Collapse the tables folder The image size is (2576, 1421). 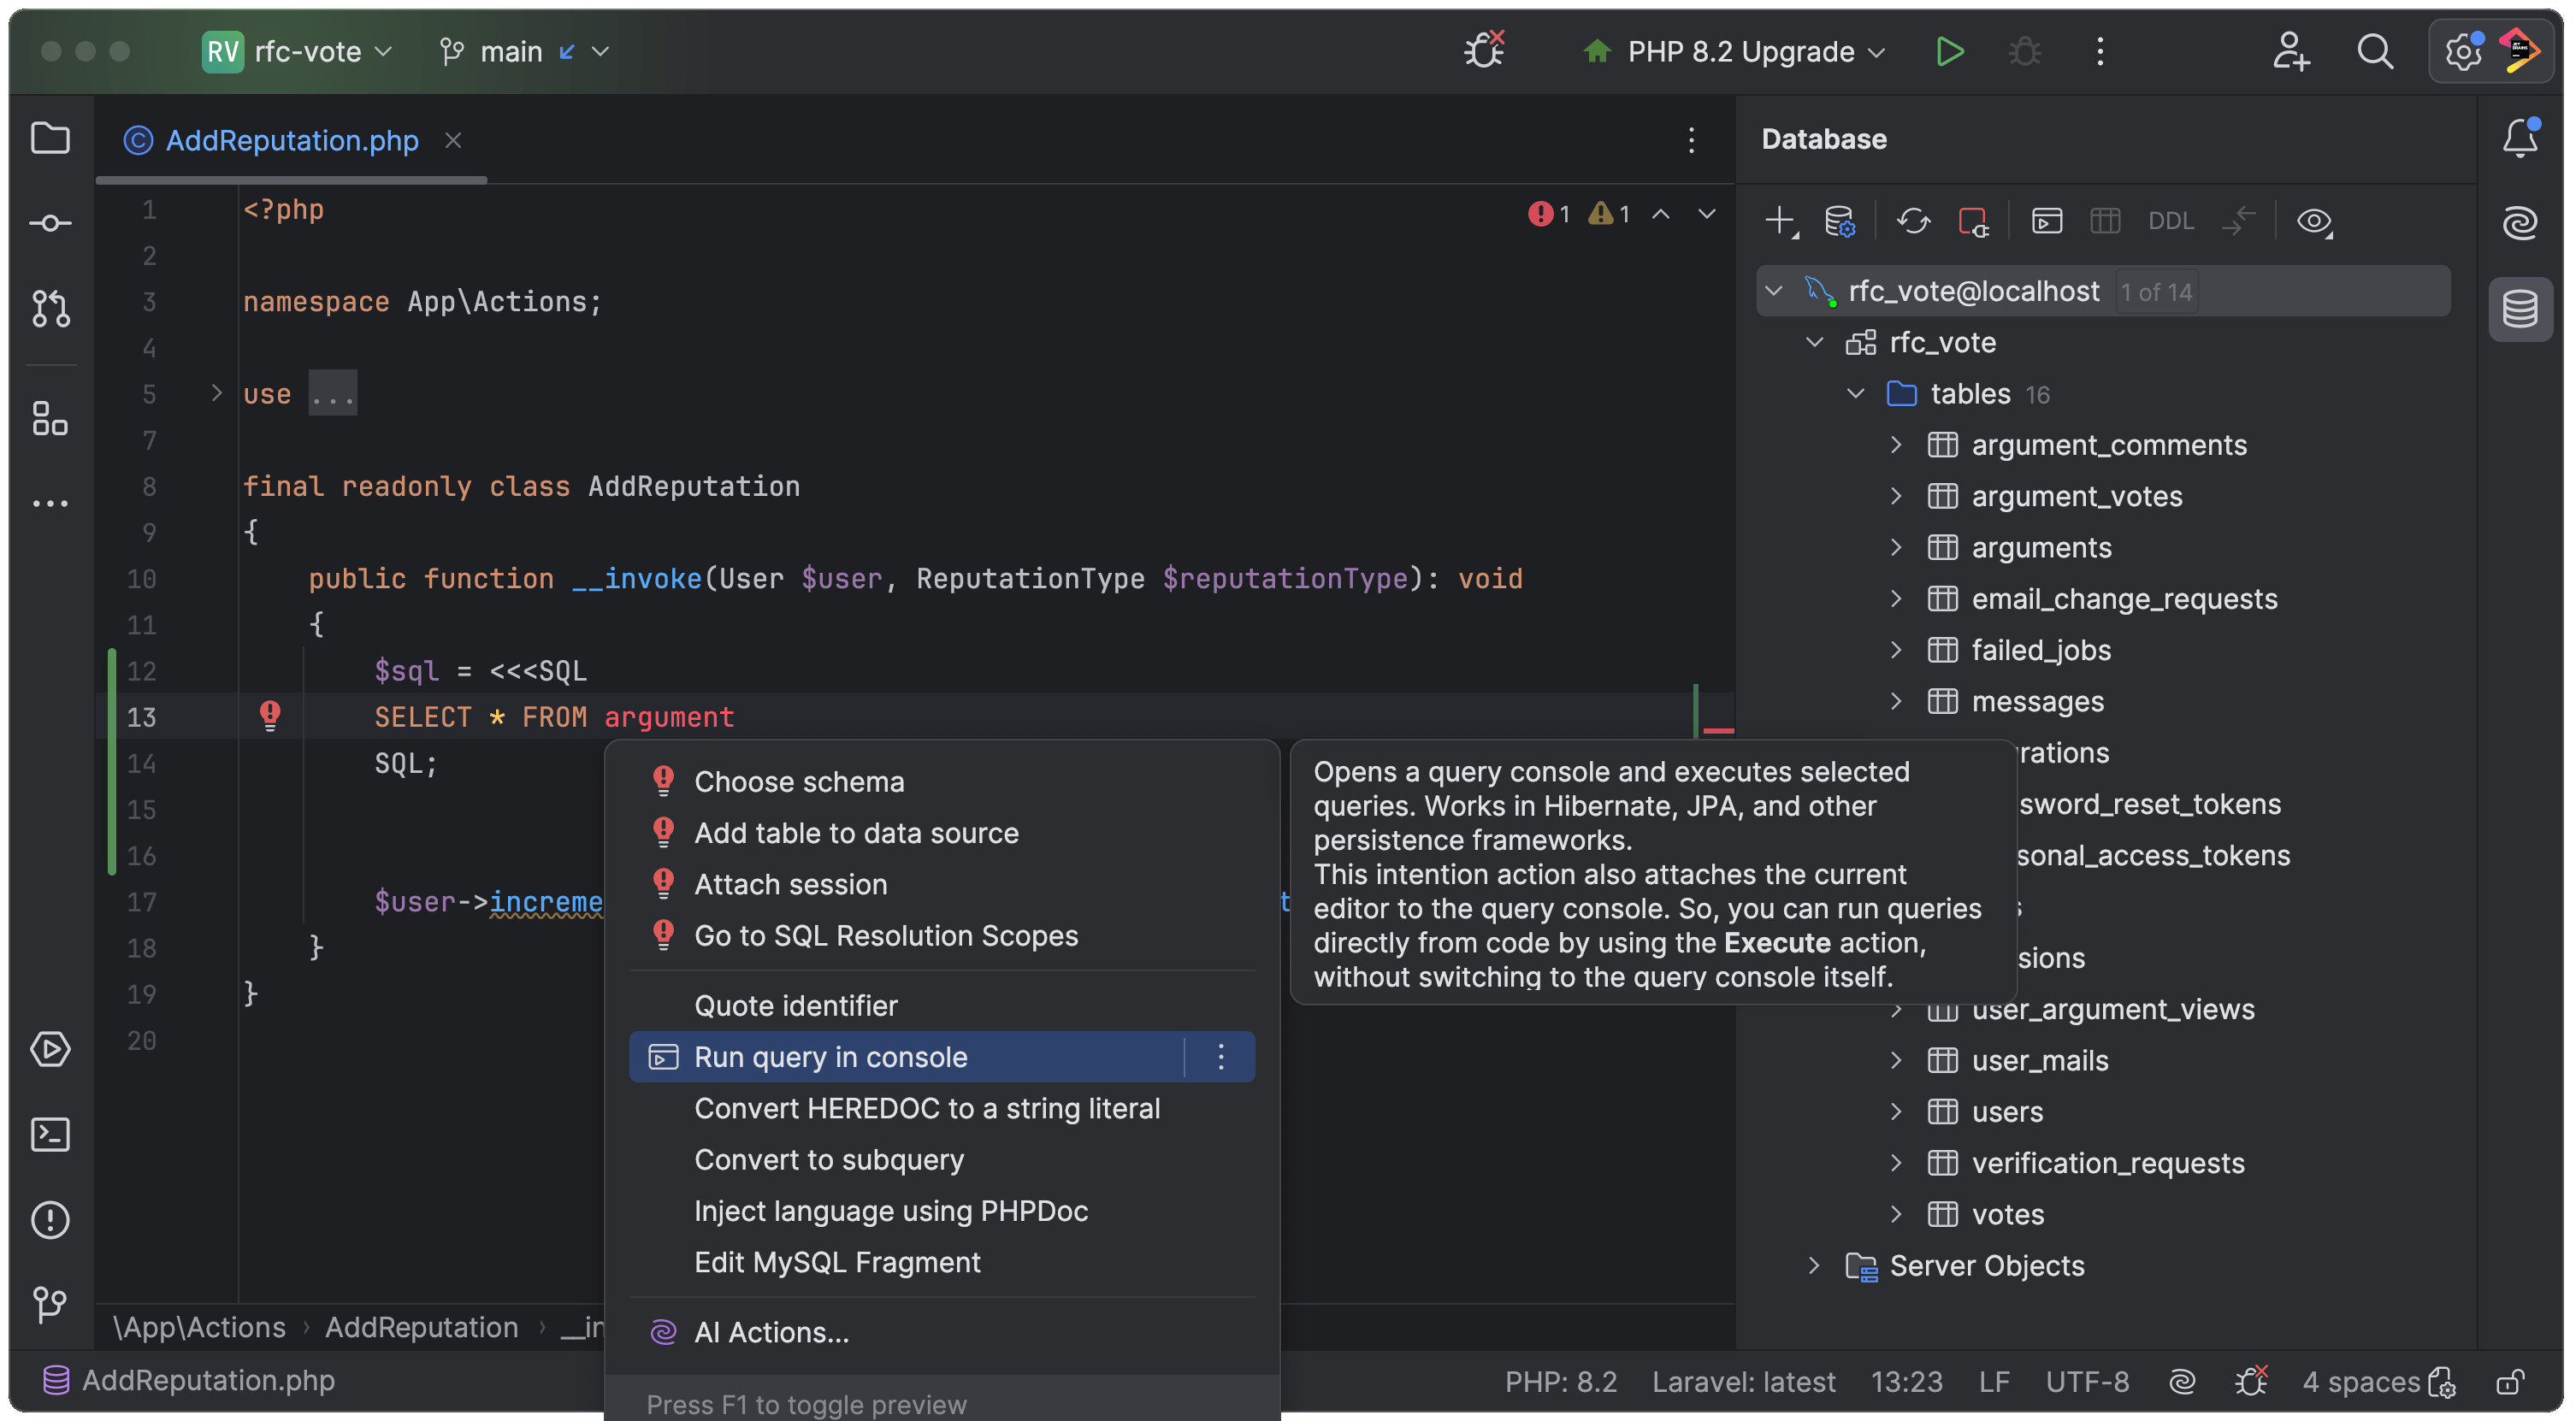point(1856,393)
